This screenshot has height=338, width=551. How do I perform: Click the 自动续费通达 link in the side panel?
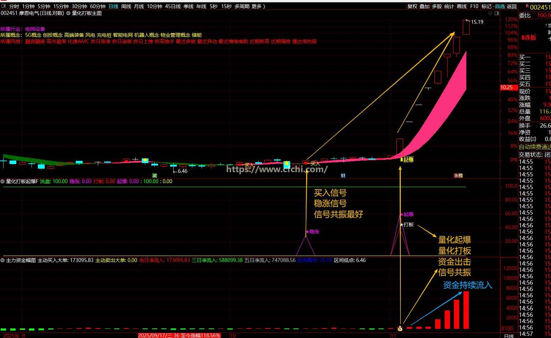click(535, 147)
